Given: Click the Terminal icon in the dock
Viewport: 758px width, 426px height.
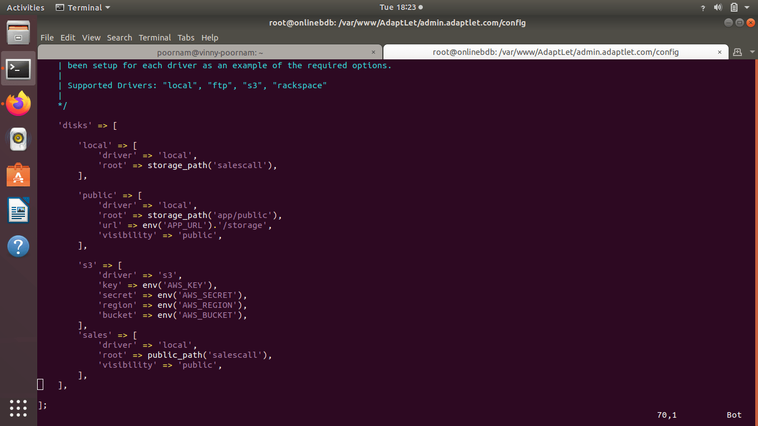Looking at the screenshot, I should tap(18, 69).
